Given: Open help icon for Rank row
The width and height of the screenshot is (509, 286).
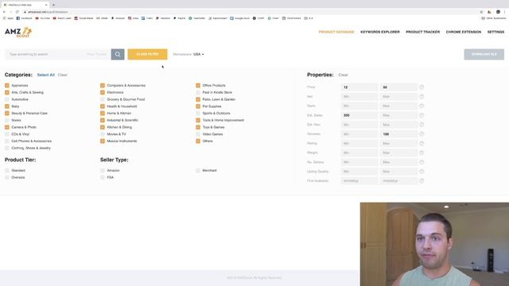Looking at the screenshot, I should pos(422,106).
